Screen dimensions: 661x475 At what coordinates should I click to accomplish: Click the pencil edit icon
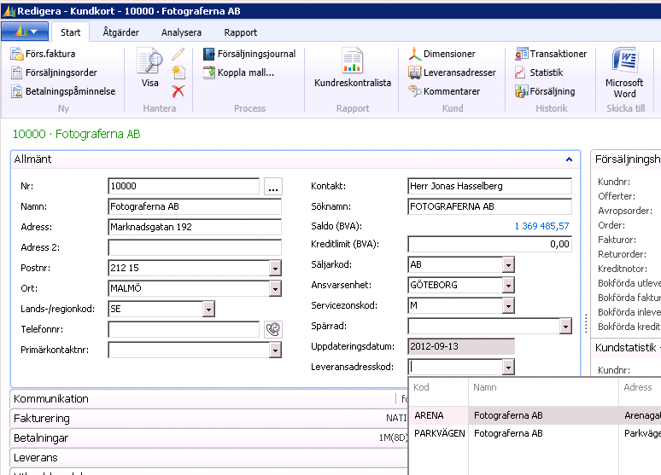[x=178, y=54]
